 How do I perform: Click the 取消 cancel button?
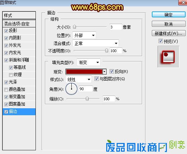tap(169, 24)
